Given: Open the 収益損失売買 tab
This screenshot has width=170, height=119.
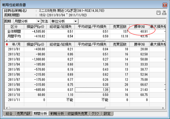Looking at the screenshot, I should pyautogui.click(x=78, y=113).
